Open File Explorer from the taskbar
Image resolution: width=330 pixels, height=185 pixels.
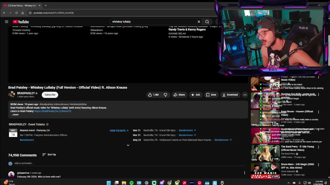tap(124, 183)
